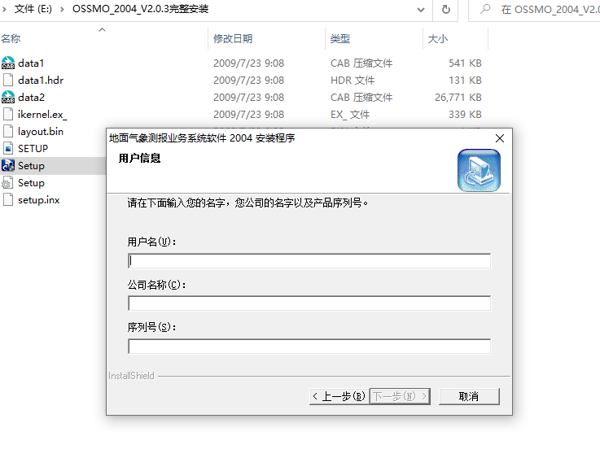Select the ikernel.ex_ file icon
Image resolution: width=600 pixels, height=458 pixels.
click(8, 115)
